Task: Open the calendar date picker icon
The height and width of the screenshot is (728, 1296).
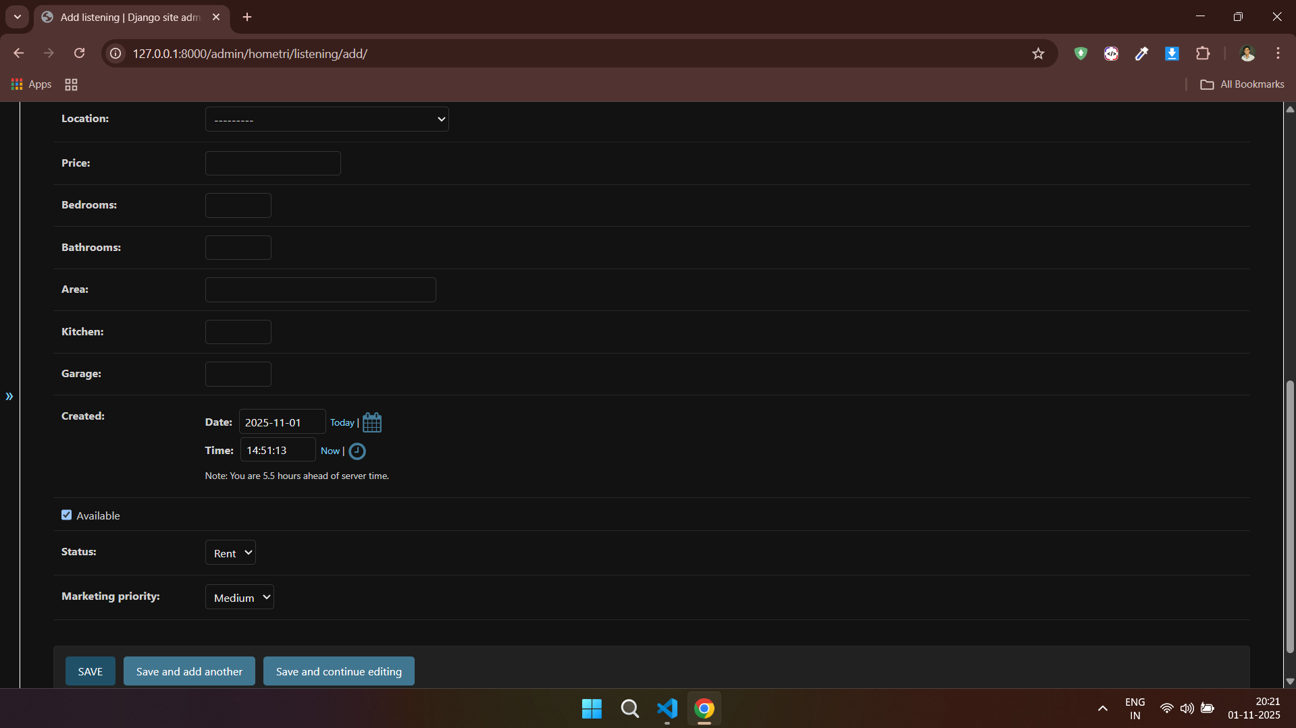Action: [372, 422]
